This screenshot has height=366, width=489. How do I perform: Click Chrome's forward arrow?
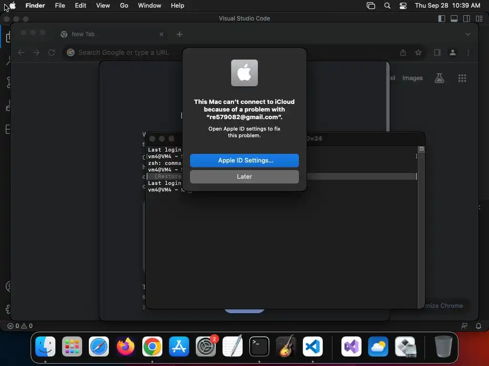click(x=36, y=52)
